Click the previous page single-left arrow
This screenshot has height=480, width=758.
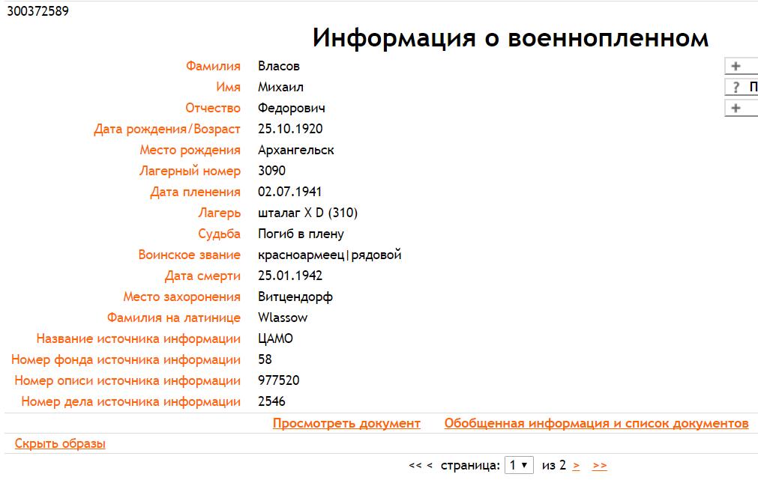[x=430, y=466]
